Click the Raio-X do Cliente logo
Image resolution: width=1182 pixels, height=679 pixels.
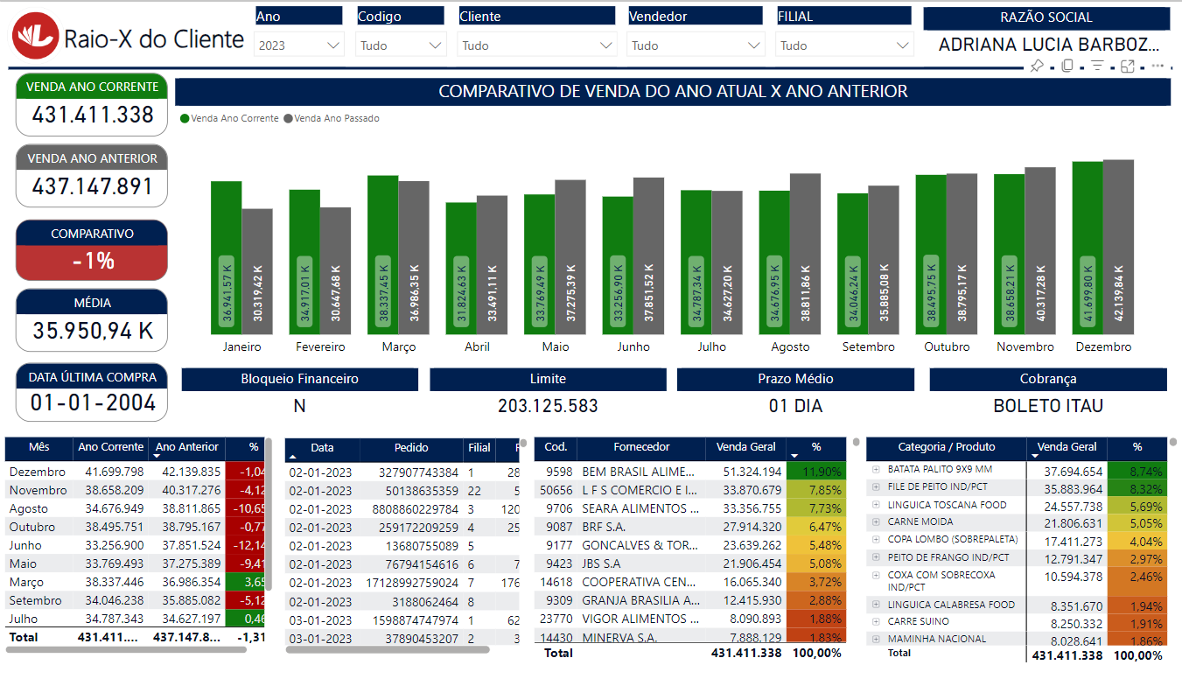[34, 38]
